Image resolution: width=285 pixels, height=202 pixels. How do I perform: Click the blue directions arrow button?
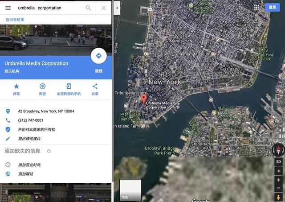(x=99, y=56)
